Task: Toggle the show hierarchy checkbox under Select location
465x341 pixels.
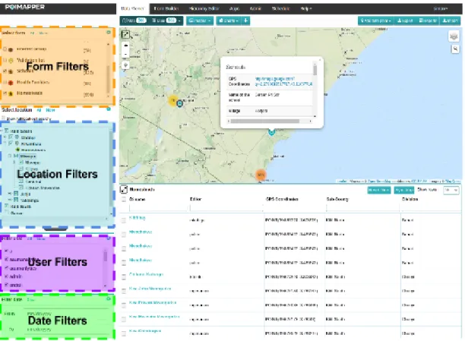Action: coord(4,118)
